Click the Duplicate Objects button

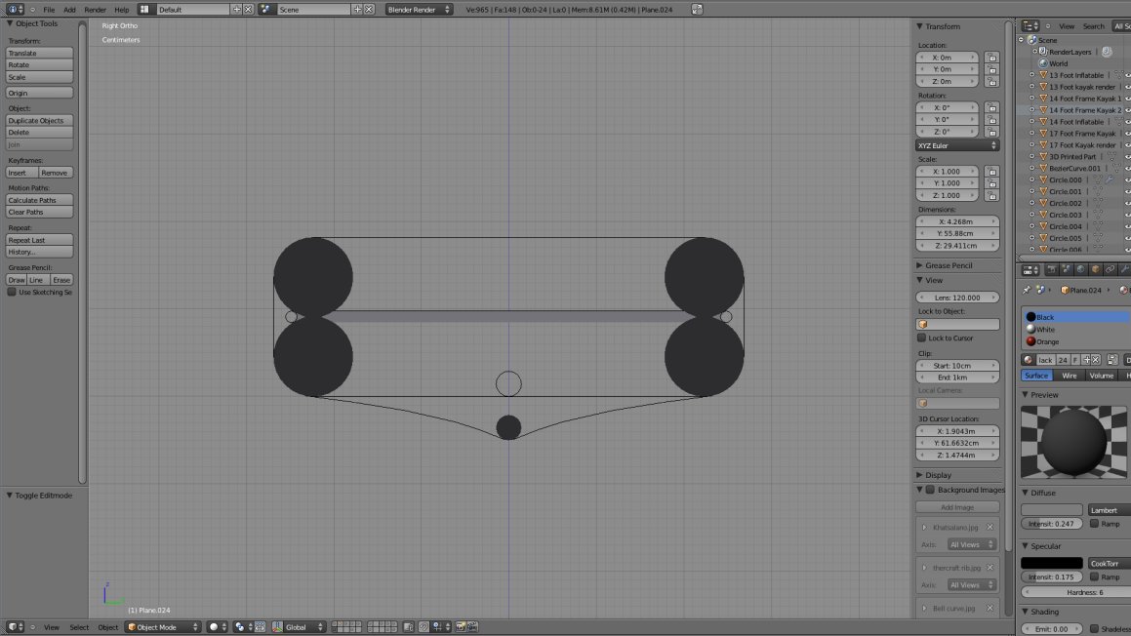click(40, 121)
